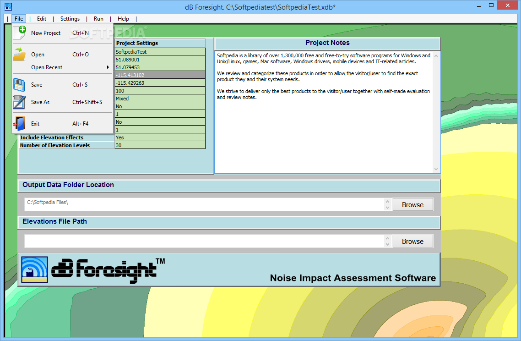Viewport: 521px width, 341px height.
Task: Open the Settings menu
Action: [x=70, y=19]
